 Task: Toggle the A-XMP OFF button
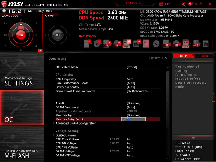point(58,35)
